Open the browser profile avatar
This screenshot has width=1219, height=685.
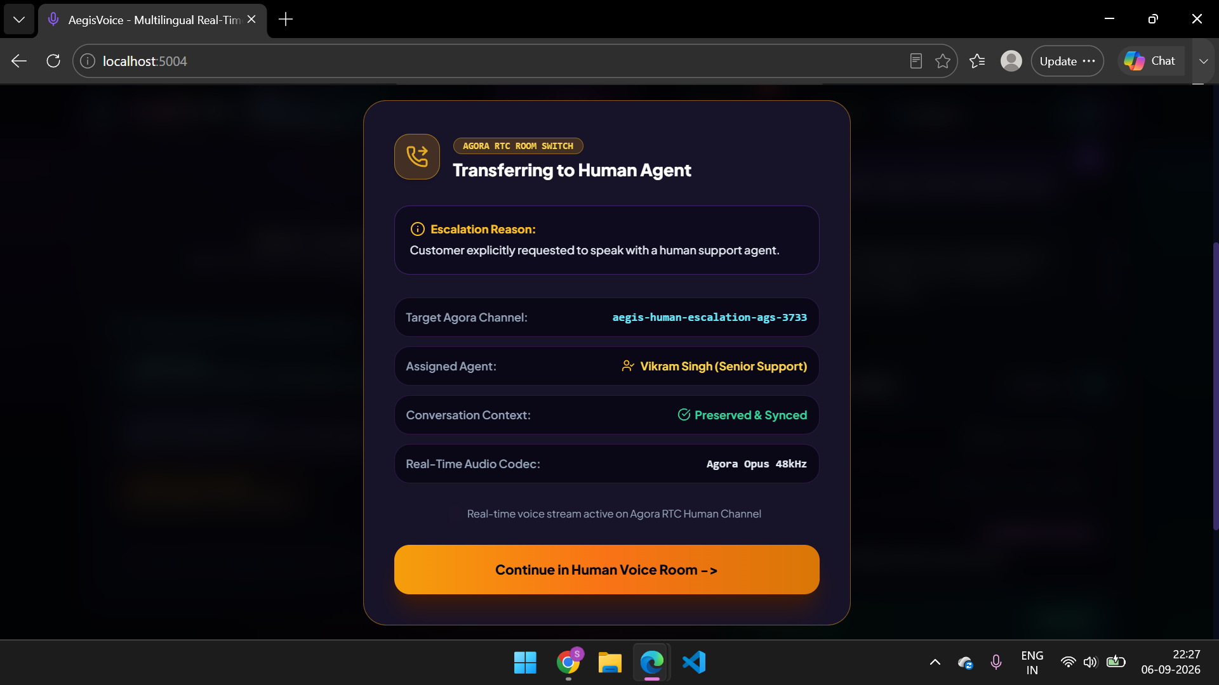click(x=1011, y=61)
